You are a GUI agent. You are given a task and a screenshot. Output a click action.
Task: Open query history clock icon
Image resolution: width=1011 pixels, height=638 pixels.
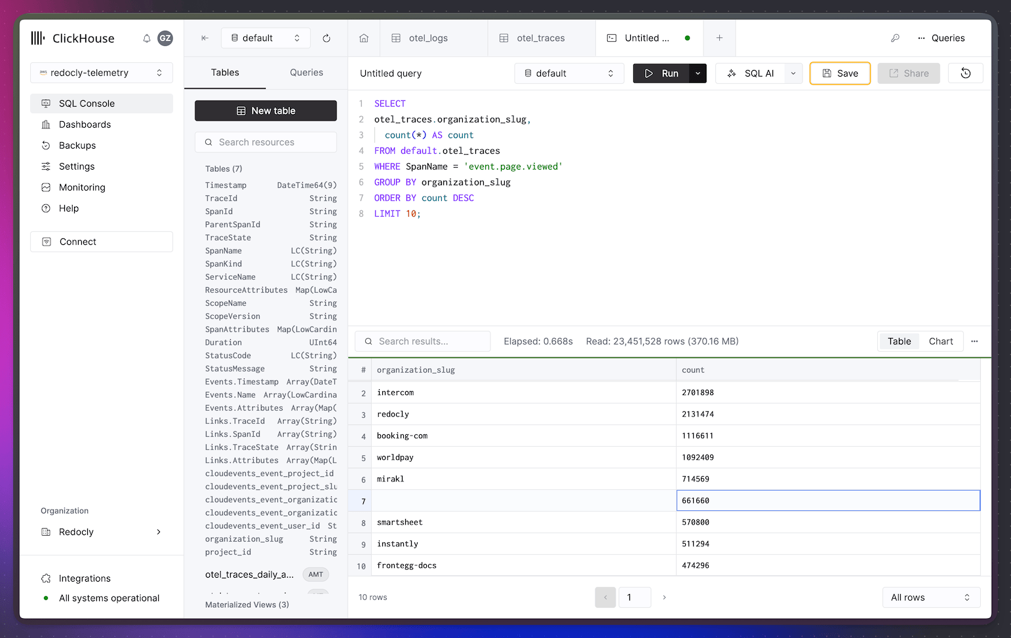pos(966,73)
